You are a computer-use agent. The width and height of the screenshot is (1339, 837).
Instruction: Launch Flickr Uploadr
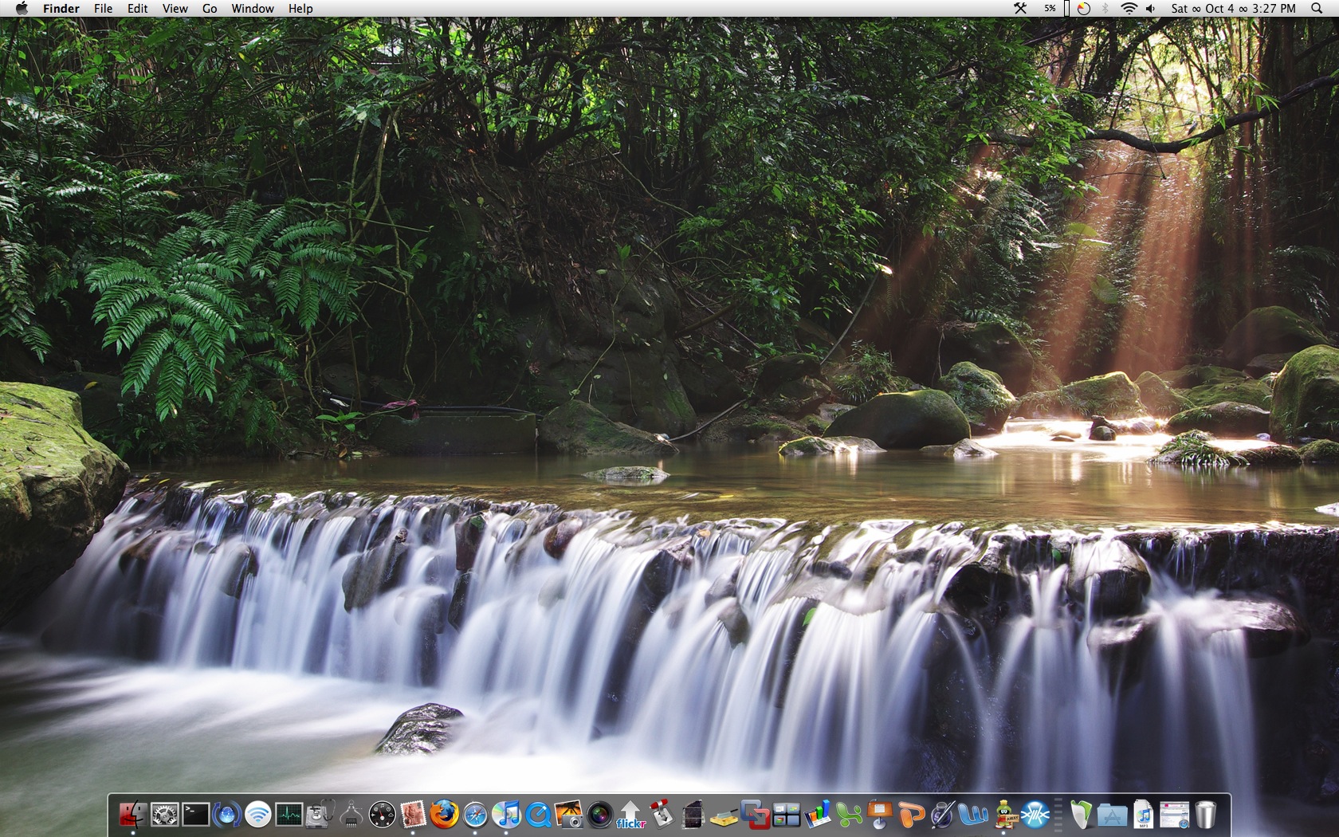[631, 814]
